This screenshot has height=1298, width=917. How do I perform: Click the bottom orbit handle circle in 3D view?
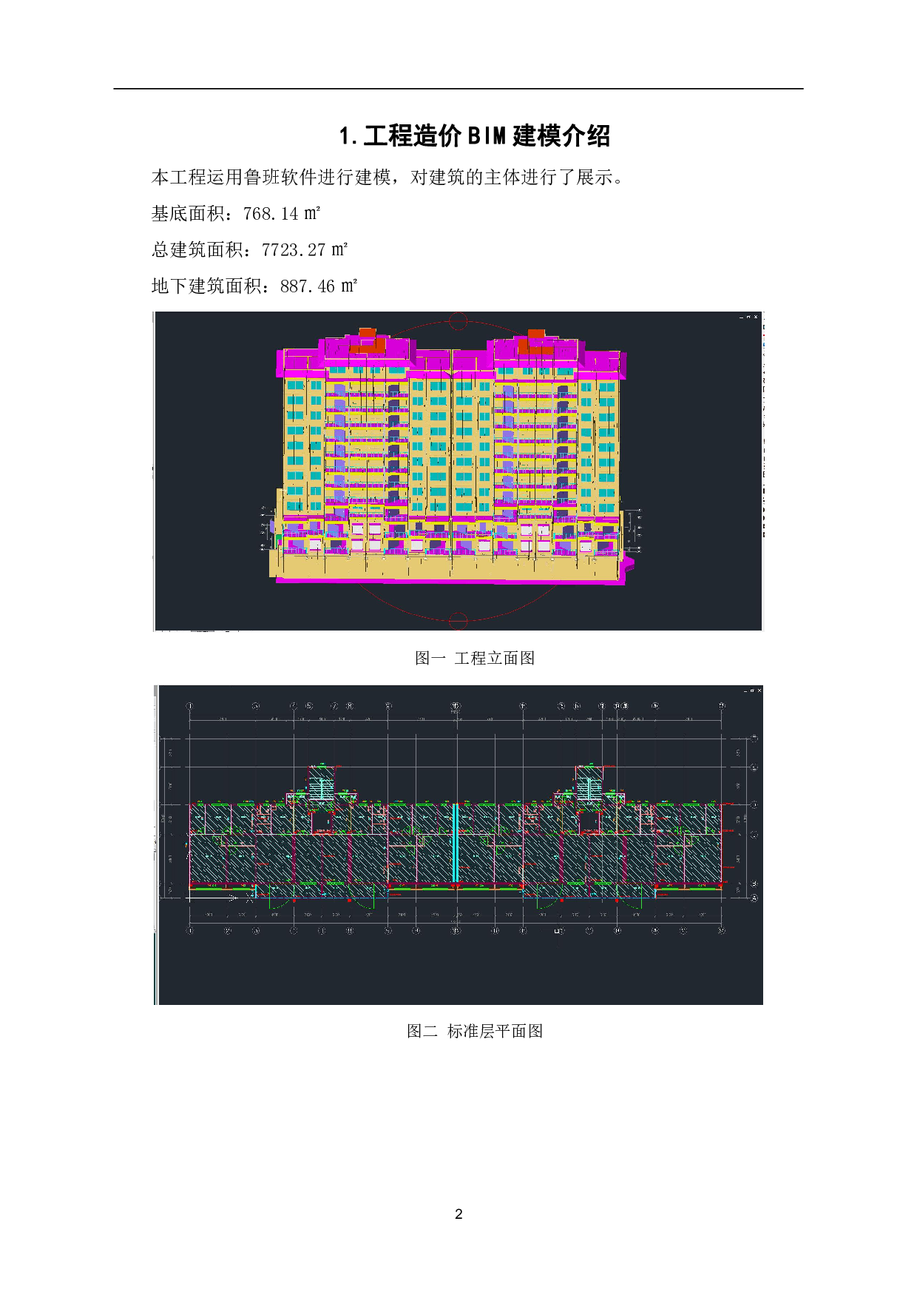(x=458, y=620)
